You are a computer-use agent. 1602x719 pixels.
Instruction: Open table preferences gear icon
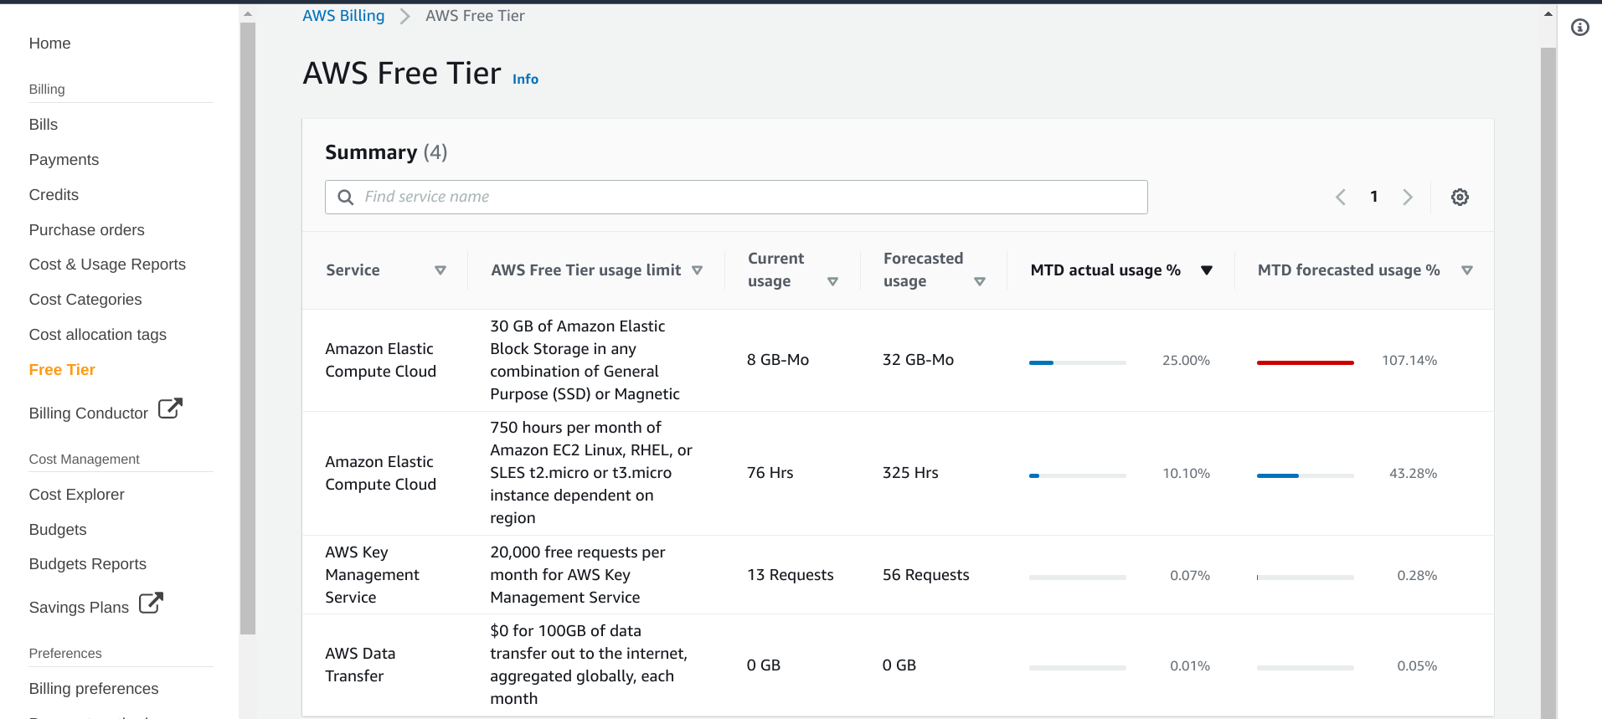(1460, 197)
